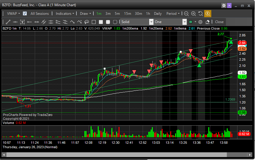Viewport: 255px width, 160px height.
Task: Open the VWAP dropdown
Action: tap(13, 14)
